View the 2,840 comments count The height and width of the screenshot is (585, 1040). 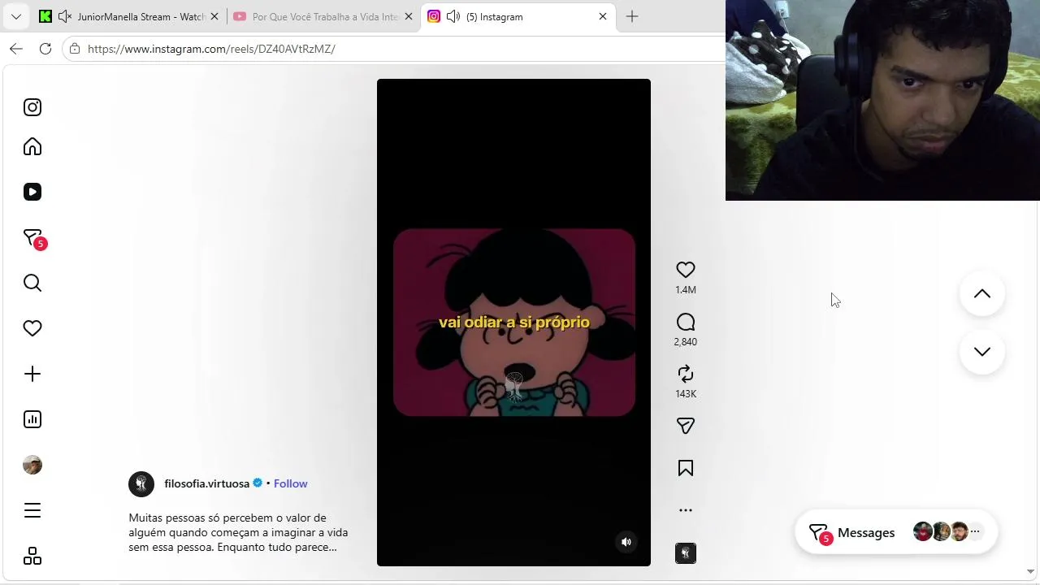[x=686, y=342]
